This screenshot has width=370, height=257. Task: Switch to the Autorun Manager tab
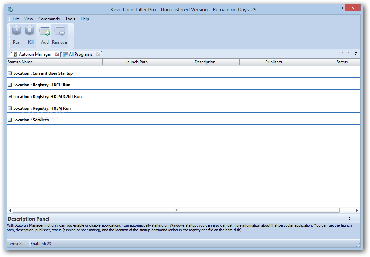35,54
